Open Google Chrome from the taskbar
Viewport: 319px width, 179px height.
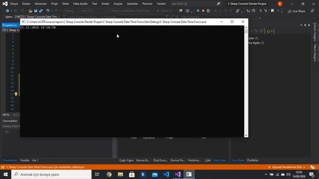point(109,175)
